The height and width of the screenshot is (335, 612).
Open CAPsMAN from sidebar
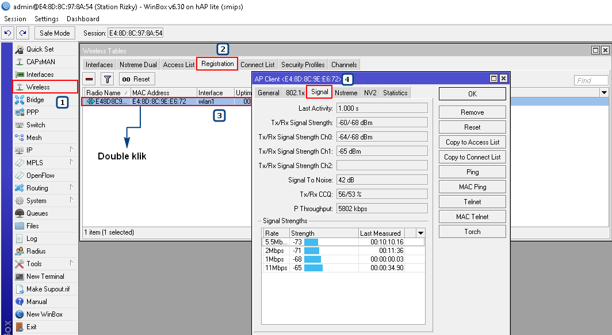(x=41, y=62)
